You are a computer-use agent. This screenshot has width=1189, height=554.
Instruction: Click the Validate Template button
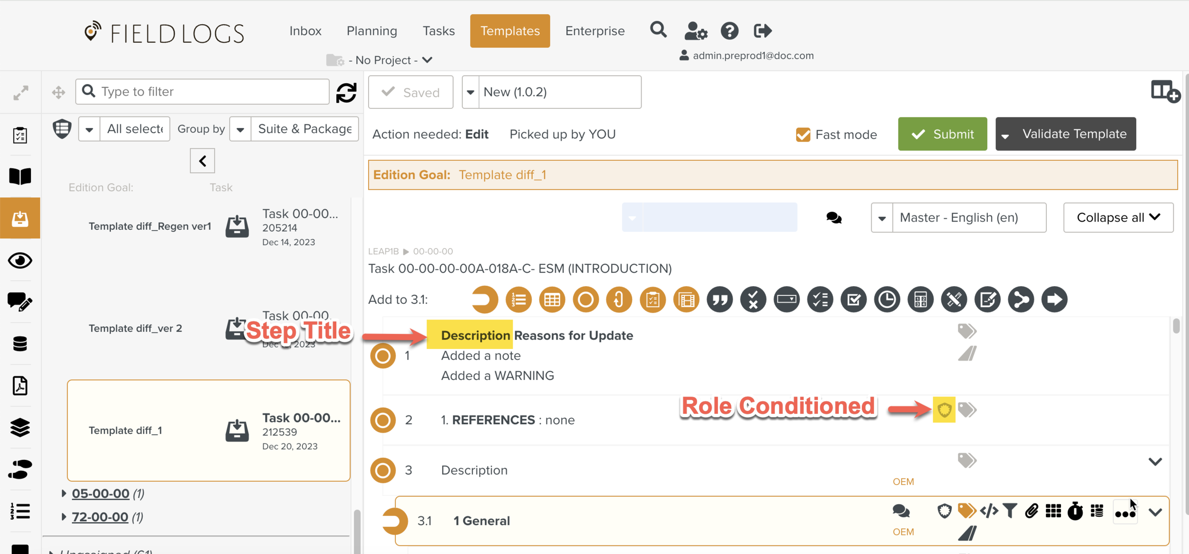1074,134
